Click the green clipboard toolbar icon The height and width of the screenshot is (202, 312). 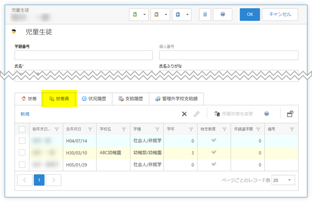tap(135, 14)
